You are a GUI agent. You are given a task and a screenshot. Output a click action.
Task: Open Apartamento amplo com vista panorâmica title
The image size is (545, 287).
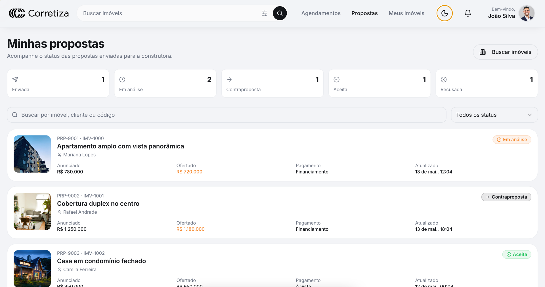pos(120,146)
